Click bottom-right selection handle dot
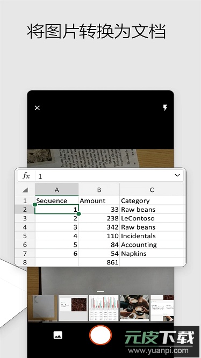This screenshot has width=201, height=358. [78, 214]
